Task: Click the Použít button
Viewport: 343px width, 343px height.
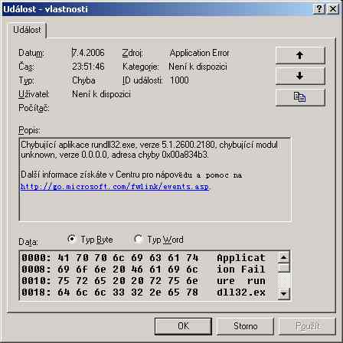Action: pos(307,326)
